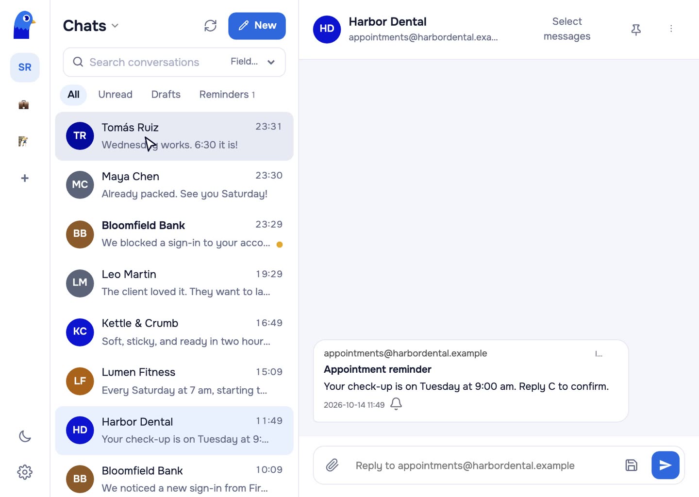Open the Reminders tab
Viewport: 699px width, 497px height.
tap(227, 95)
